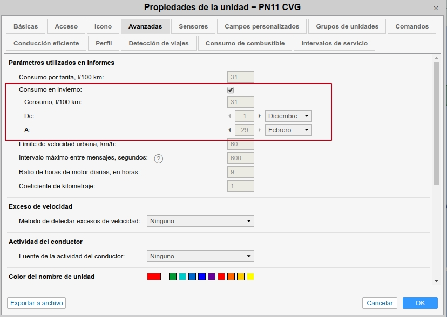Decrease the winter end day with left arrow
This screenshot has height=317, width=447.
(229, 130)
